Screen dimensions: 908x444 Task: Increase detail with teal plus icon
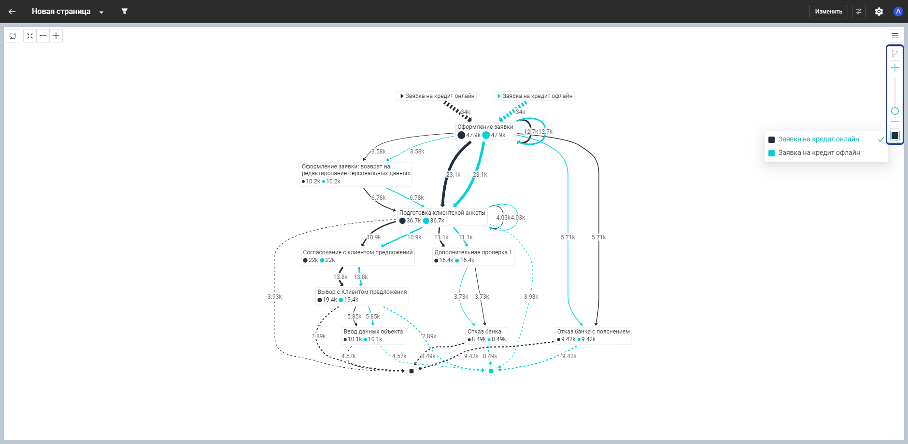895,68
